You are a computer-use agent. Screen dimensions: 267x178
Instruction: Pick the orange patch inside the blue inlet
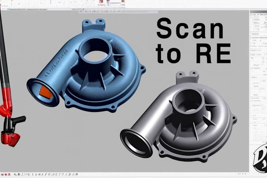(46, 92)
